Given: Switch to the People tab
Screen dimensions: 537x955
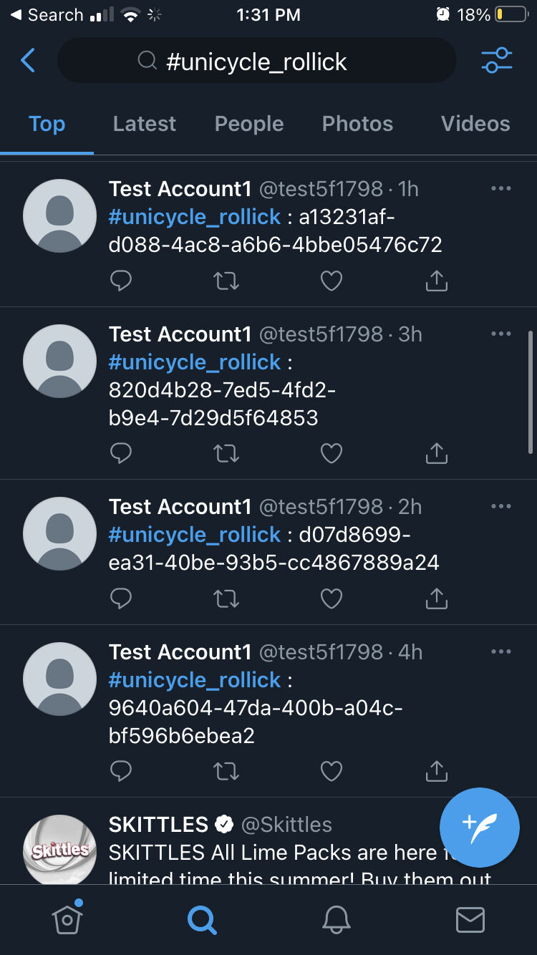Looking at the screenshot, I should (x=249, y=124).
